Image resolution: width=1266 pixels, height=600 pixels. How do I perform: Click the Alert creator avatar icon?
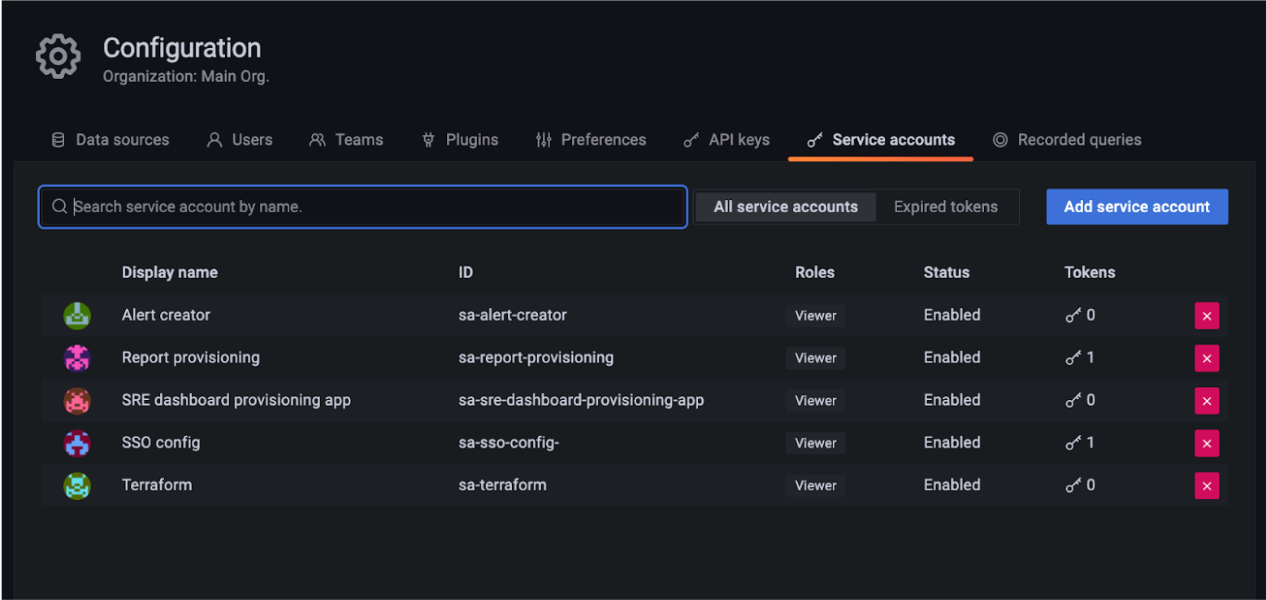76,315
